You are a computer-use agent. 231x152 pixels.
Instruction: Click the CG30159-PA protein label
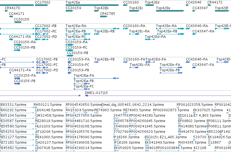(x=79, y=59)
